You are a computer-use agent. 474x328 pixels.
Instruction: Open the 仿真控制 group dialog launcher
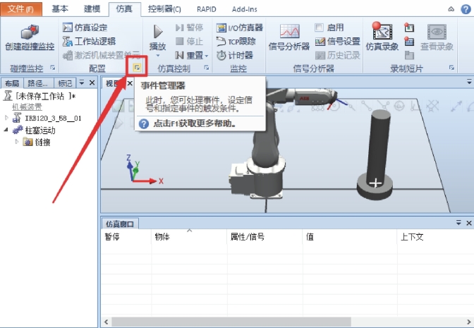207,68
